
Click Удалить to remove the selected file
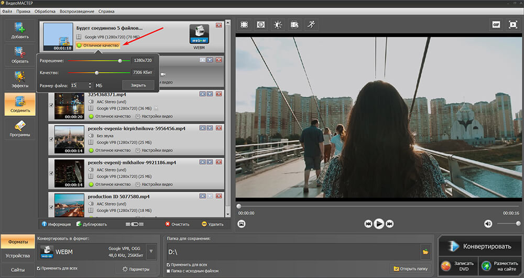point(213,224)
